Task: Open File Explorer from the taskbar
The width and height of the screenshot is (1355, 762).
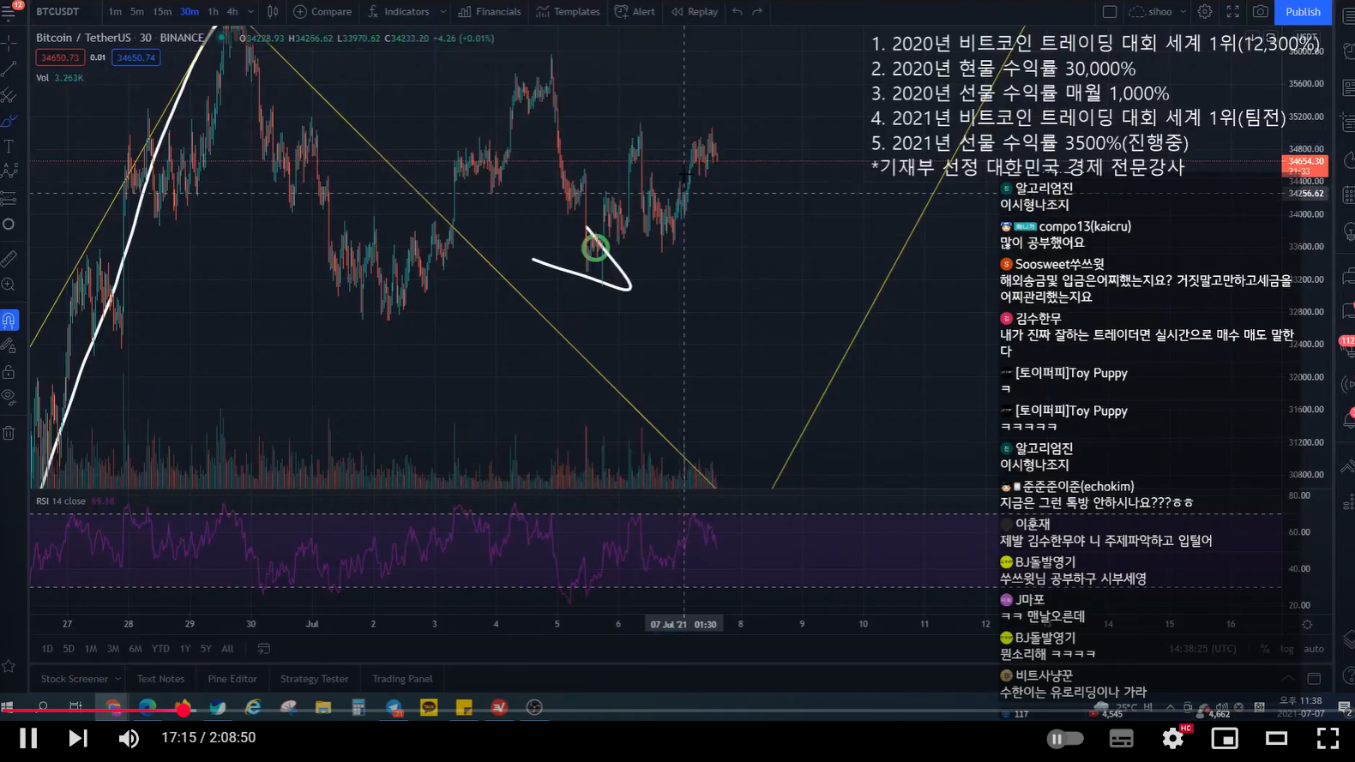Action: pos(323,707)
